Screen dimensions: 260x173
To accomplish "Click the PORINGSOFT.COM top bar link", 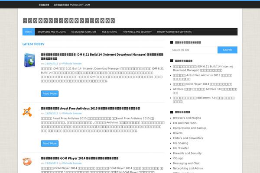I will (72, 5).
